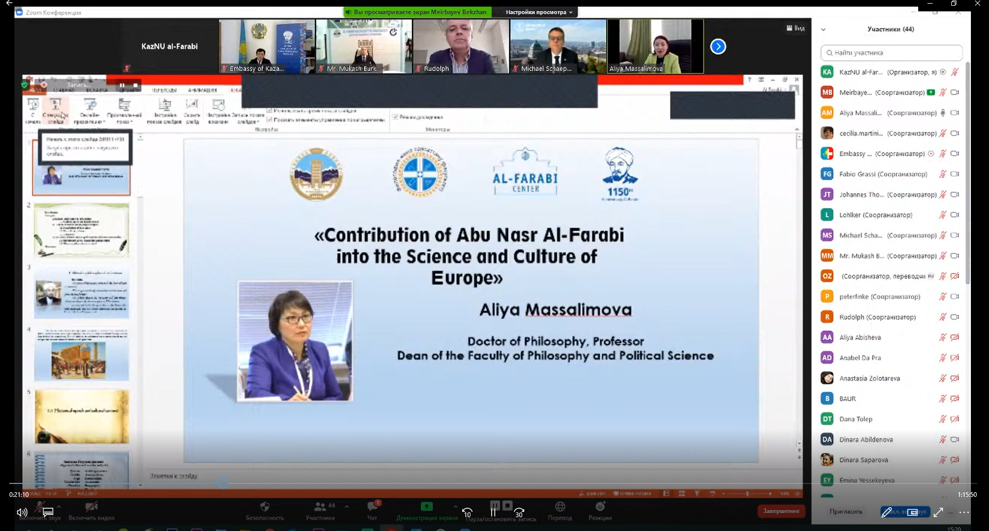989x531 pixels.
Task: Toggle Aliya Abisheva's microphone icon
Action: (942, 337)
